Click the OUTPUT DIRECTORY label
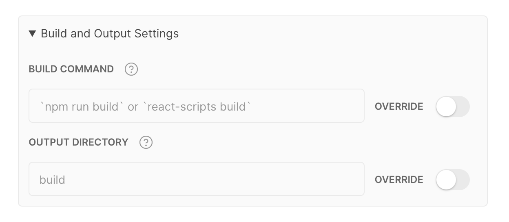The height and width of the screenshot is (222, 509). (x=79, y=143)
